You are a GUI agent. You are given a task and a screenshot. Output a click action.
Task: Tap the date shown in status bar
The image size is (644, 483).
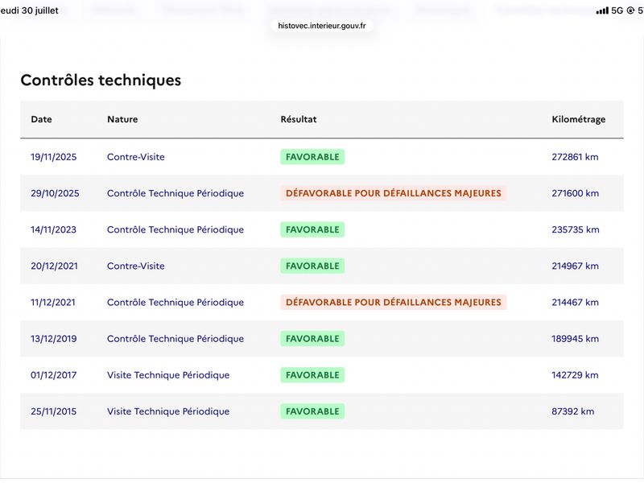point(29,10)
